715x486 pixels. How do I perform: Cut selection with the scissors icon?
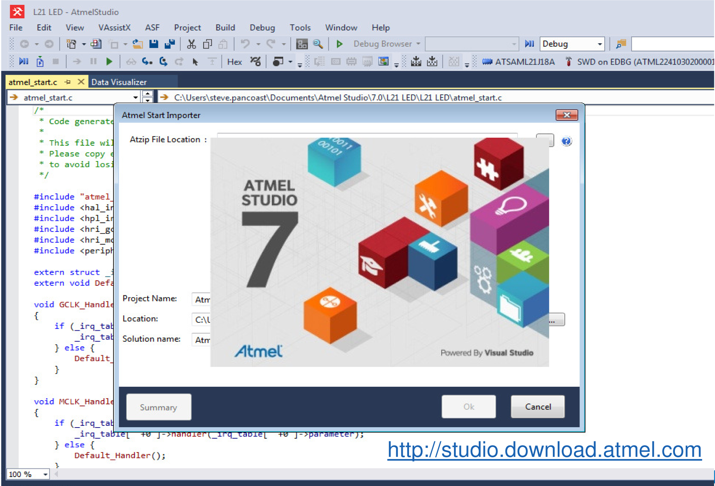pyautogui.click(x=191, y=44)
